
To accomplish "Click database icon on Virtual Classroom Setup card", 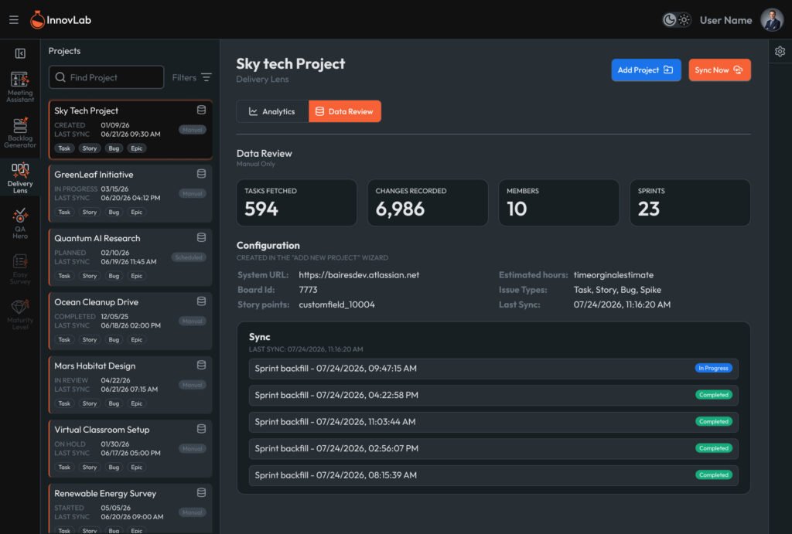I will point(201,428).
